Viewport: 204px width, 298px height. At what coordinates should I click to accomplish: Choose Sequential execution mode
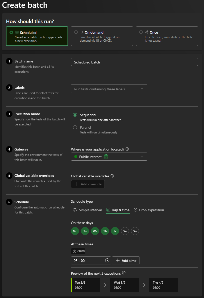coord(75,115)
